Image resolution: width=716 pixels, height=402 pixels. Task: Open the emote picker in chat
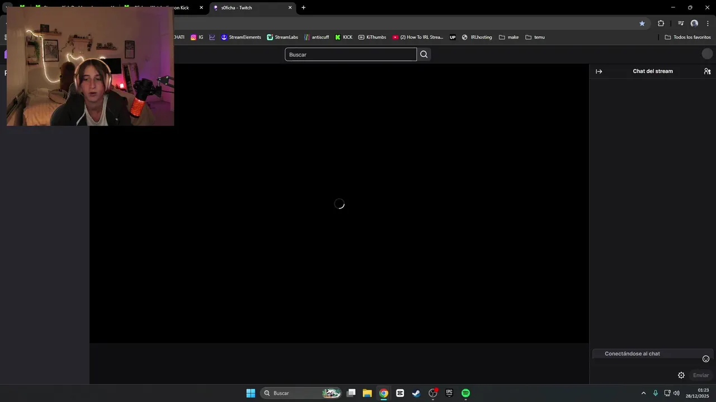click(706, 359)
